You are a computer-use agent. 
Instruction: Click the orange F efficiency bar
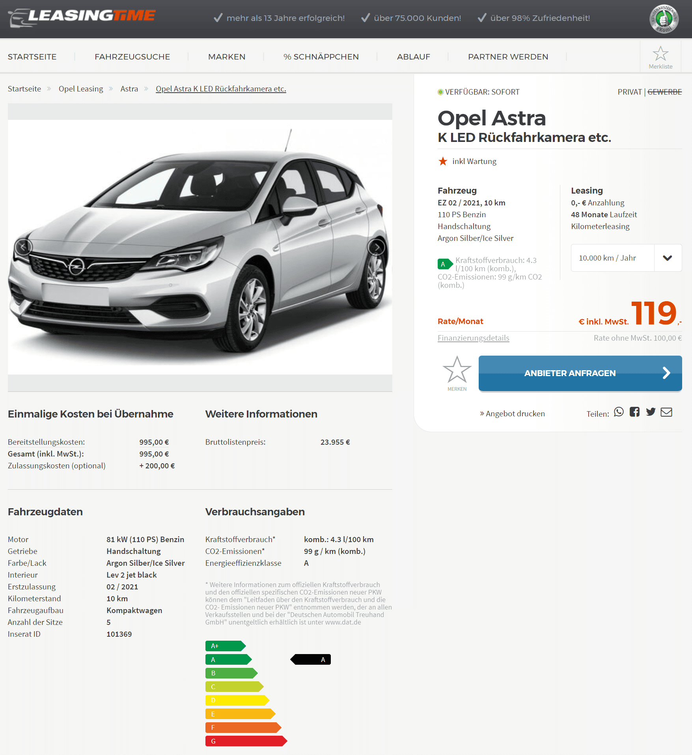click(x=243, y=727)
